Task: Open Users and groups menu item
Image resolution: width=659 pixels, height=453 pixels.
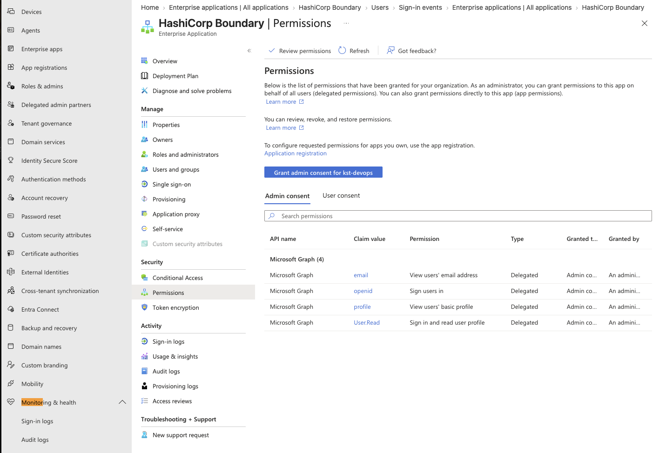Action: [x=176, y=169]
